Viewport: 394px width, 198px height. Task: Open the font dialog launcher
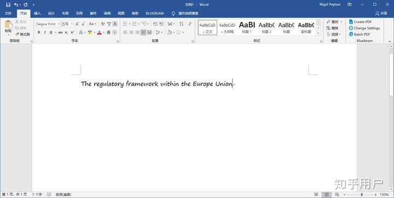pyautogui.click(x=118, y=42)
